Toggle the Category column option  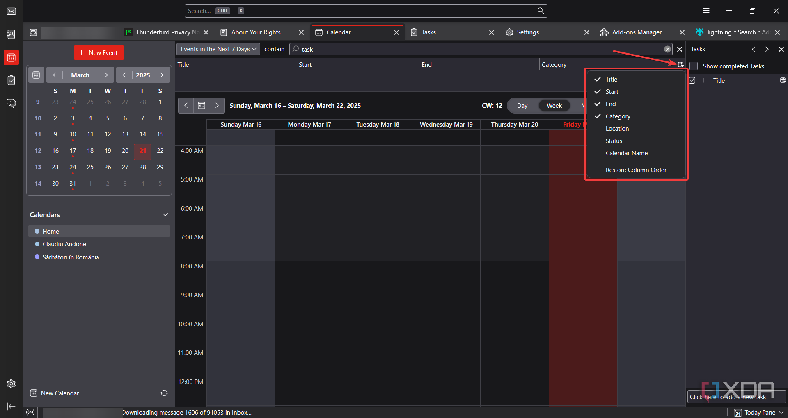click(636, 116)
